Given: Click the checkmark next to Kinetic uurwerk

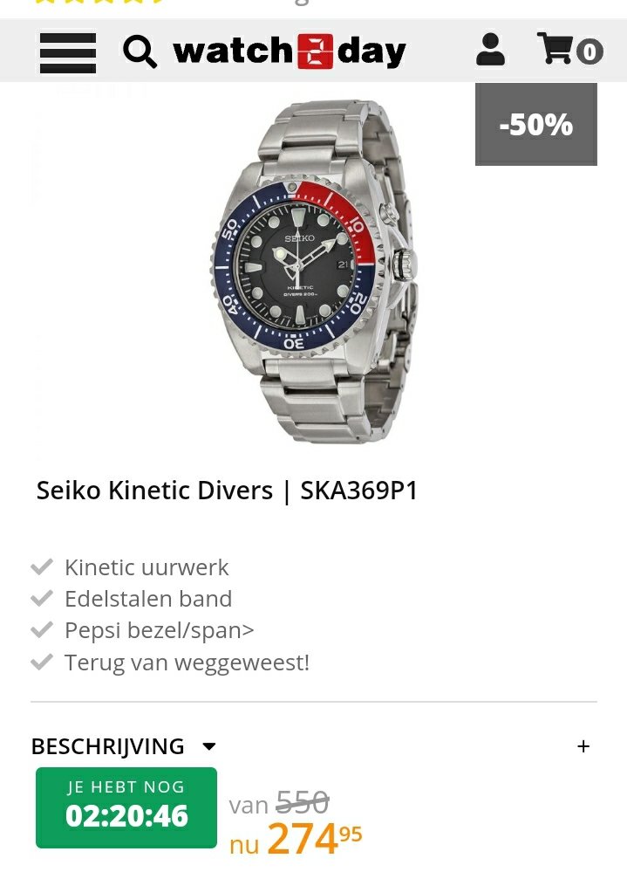Looking at the screenshot, I should (42, 566).
